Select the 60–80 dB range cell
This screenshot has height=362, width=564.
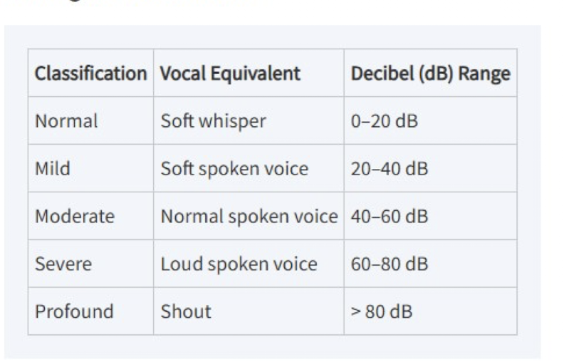tap(389, 264)
